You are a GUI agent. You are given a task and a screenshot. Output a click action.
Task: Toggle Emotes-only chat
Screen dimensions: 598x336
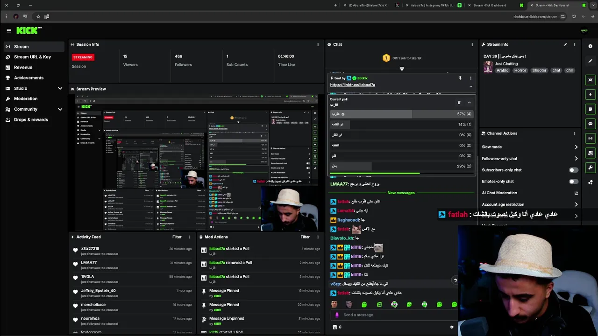[573, 182]
